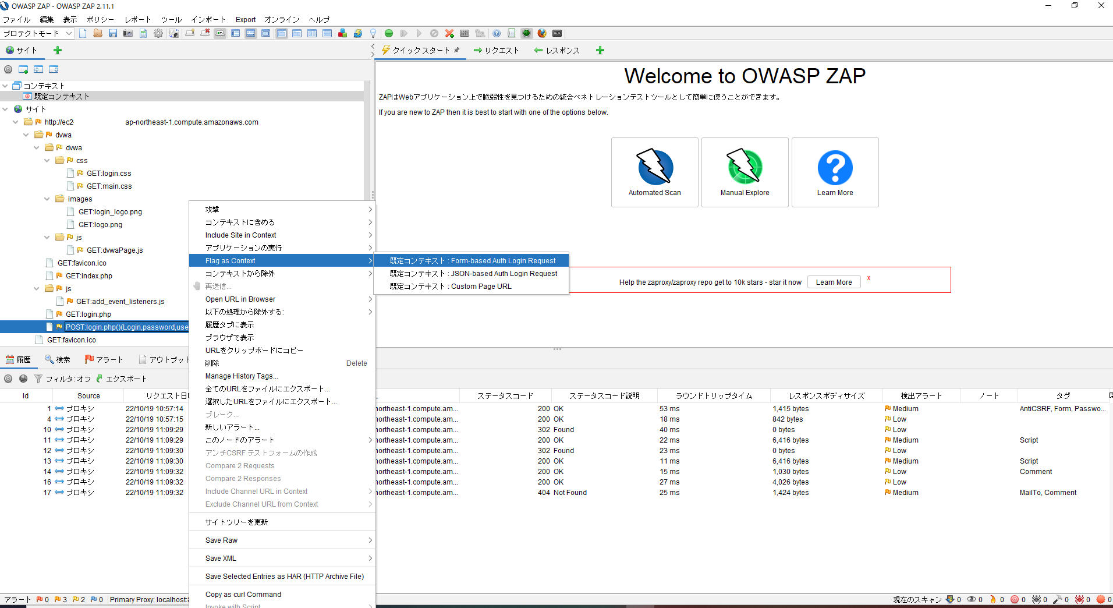This screenshot has width=1113, height=608.
Task: Click the Manual Explore button
Action: pos(745,172)
